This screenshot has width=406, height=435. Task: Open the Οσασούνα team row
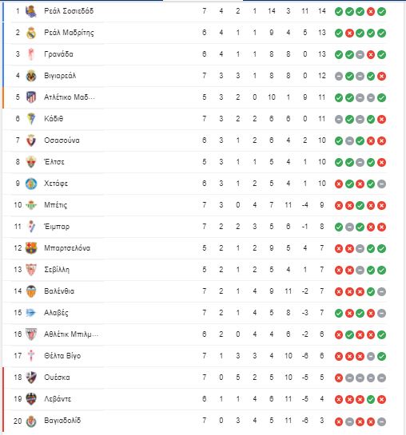[x=194, y=140]
